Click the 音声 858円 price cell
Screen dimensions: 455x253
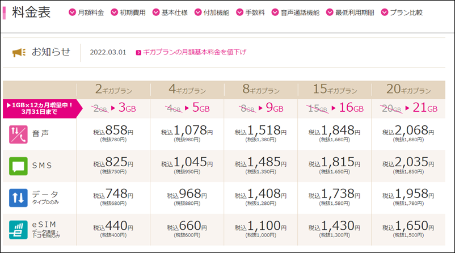click(x=113, y=134)
